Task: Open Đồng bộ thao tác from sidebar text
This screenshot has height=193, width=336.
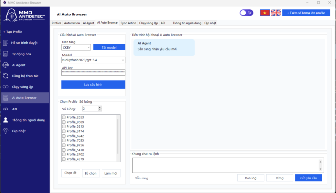Action: [25, 76]
